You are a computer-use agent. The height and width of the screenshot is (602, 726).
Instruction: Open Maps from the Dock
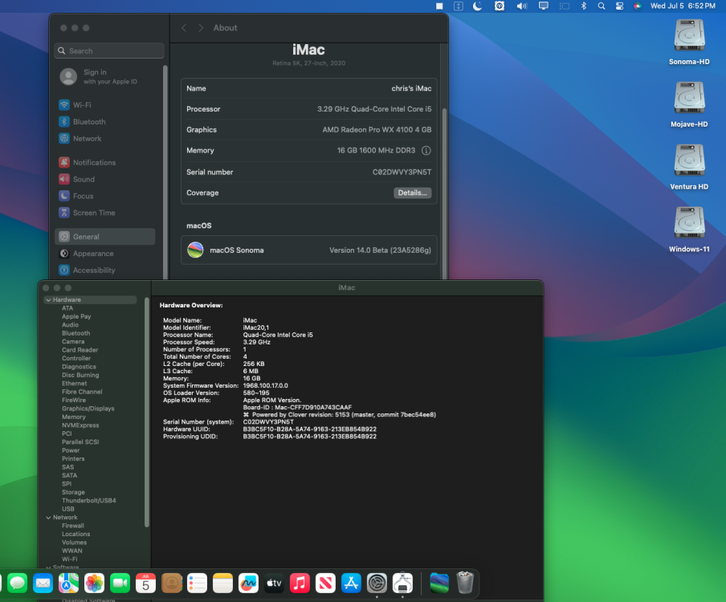[x=68, y=583]
